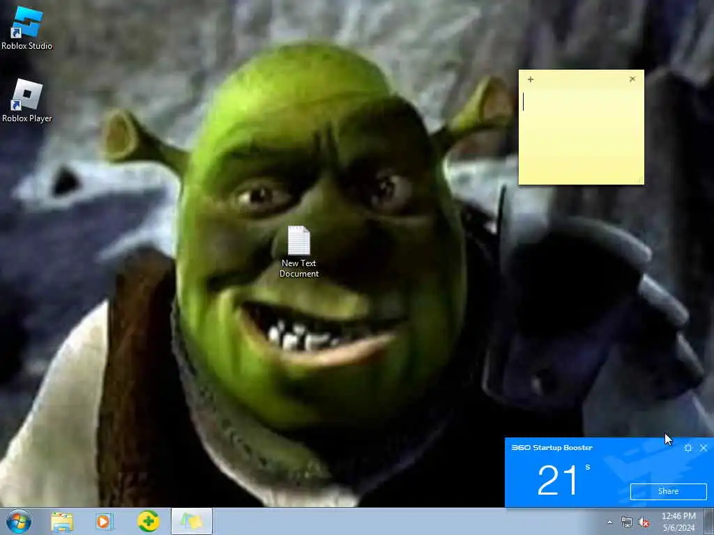Viewport: 714px width, 535px height.
Task: Select the Roblox Player desktop shortcut
Action: click(x=27, y=100)
